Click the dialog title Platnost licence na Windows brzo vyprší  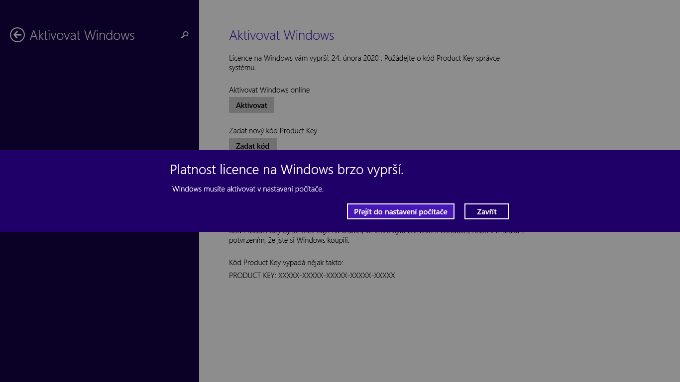coord(287,170)
